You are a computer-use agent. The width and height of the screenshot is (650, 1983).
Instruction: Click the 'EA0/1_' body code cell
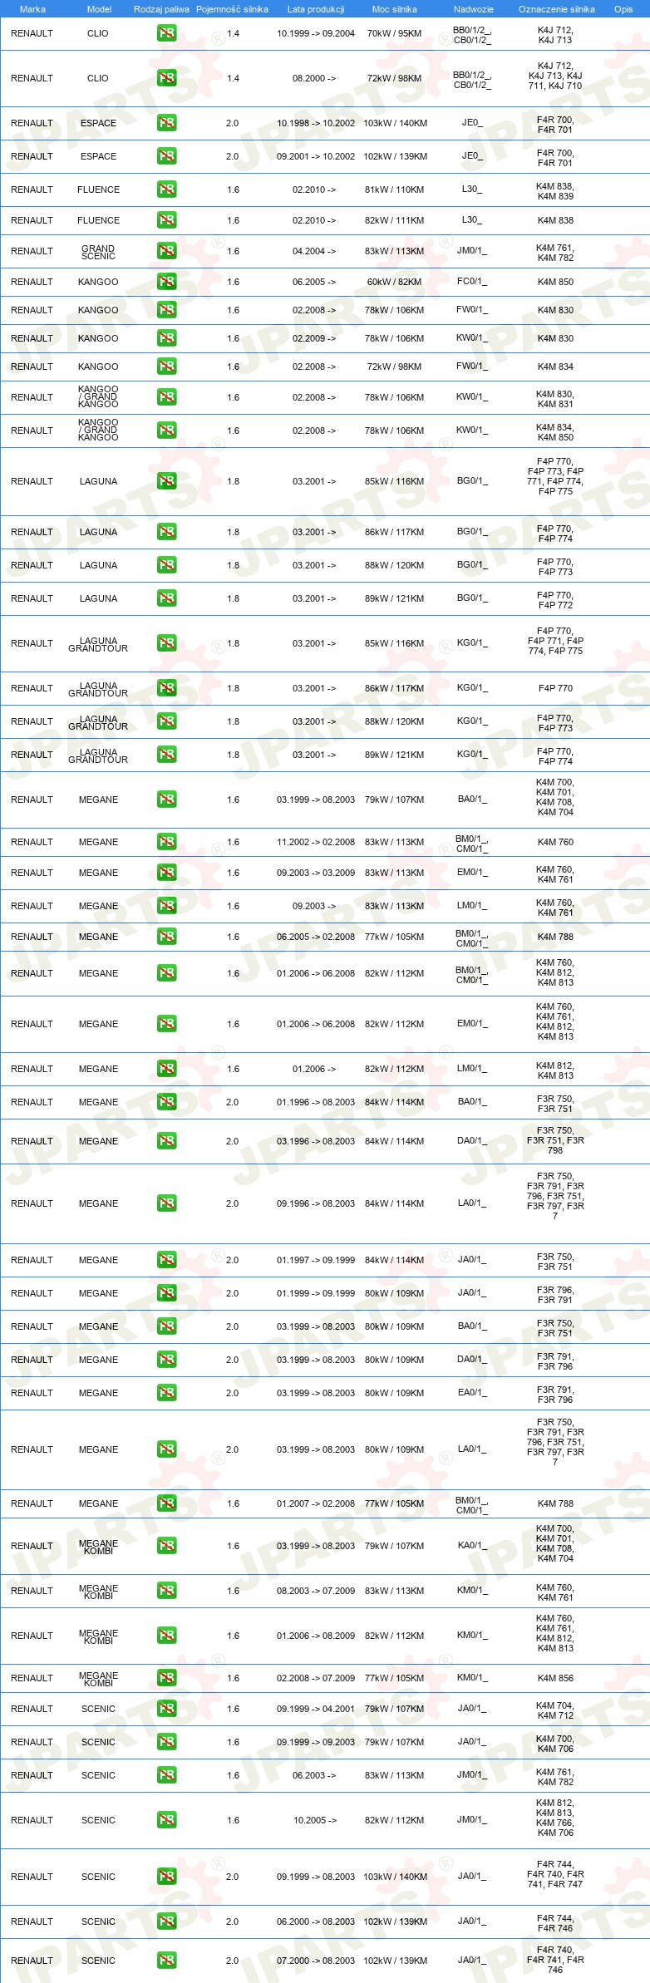coord(472,1393)
